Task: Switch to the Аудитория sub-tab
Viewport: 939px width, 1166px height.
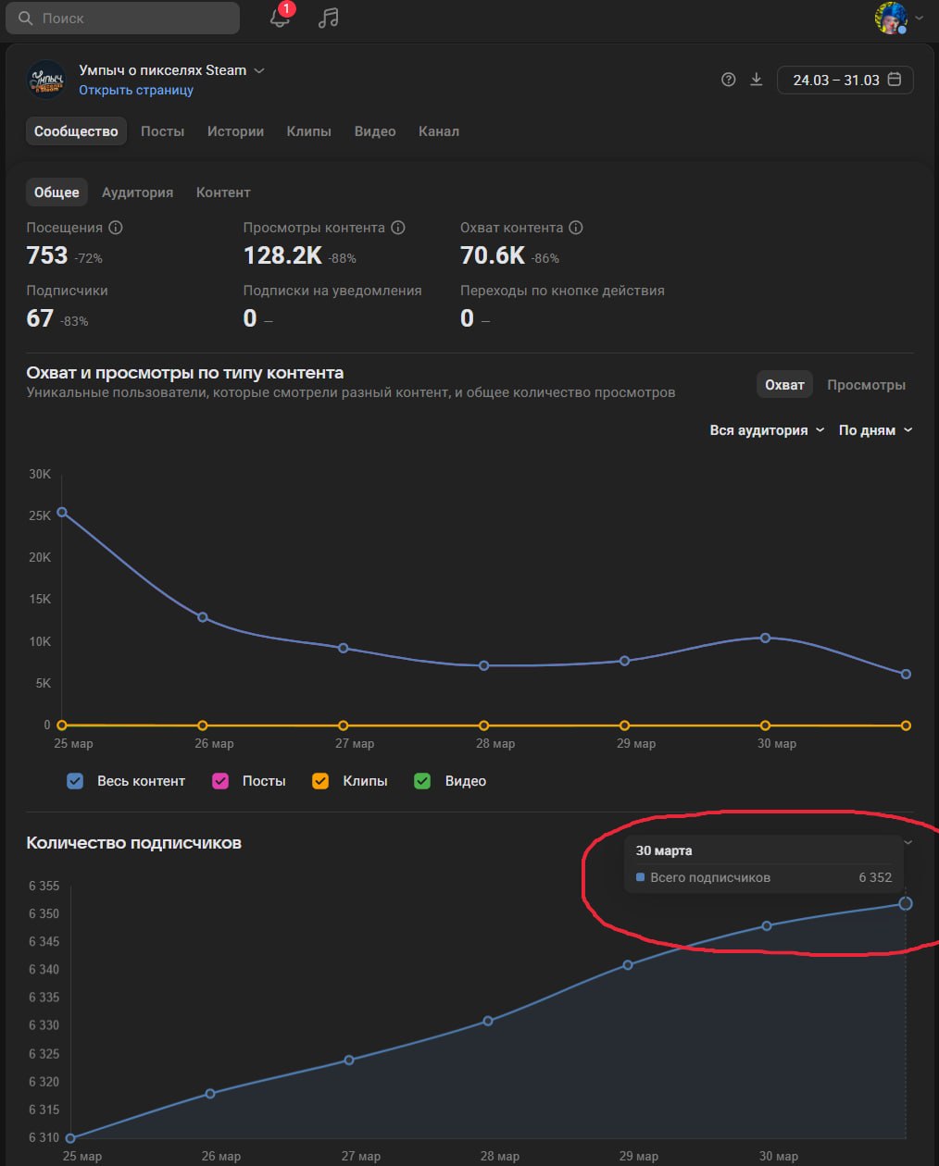Action: pyautogui.click(x=137, y=192)
